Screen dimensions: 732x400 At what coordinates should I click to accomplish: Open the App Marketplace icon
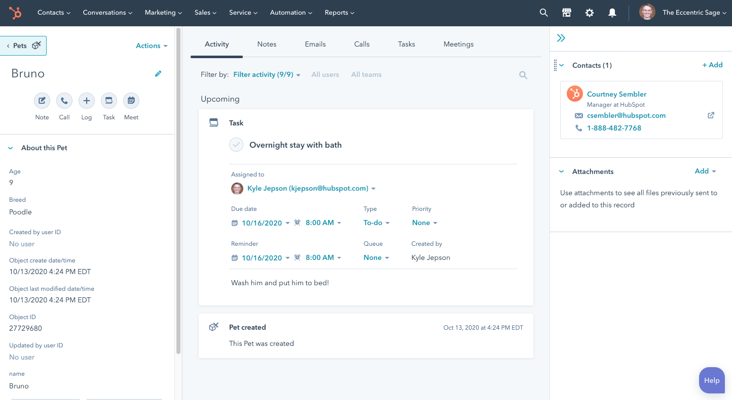(566, 13)
